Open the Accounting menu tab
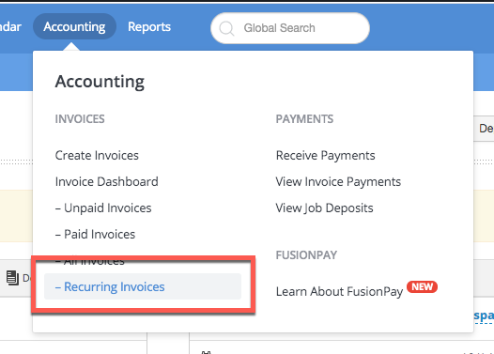This screenshot has width=494, height=354. coord(74,27)
